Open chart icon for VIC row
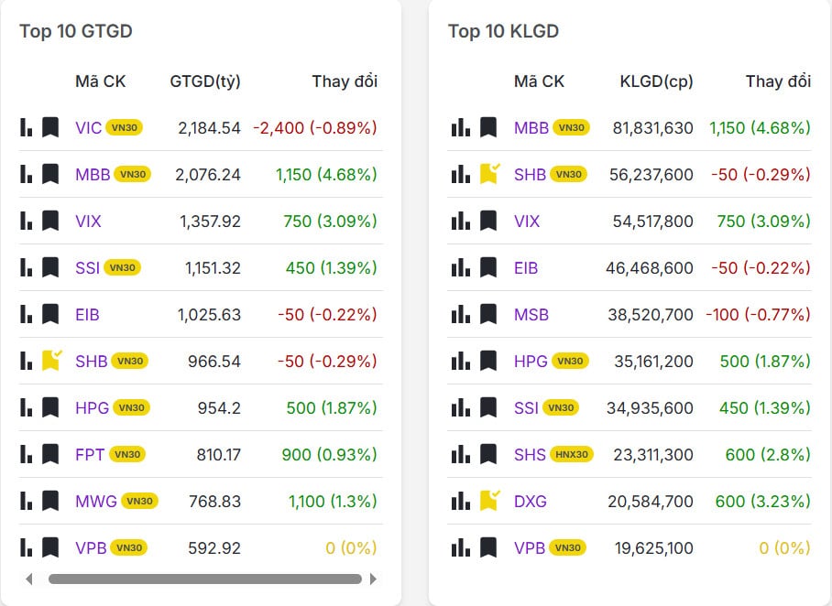Viewport: 832px width, 606px height. coord(27,127)
